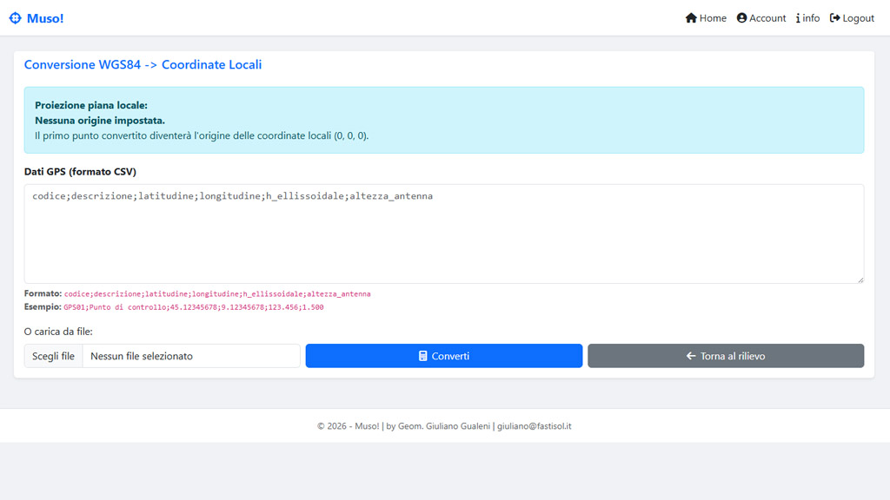The image size is (890, 500).
Task: Click inside the Dati GPS CSV textarea
Action: pos(444,234)
